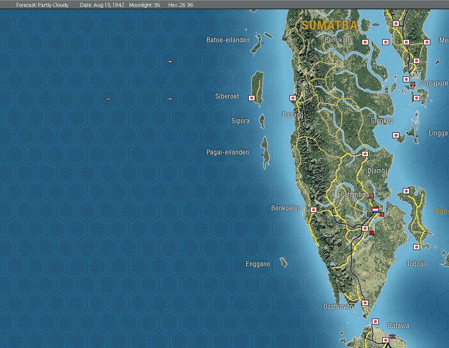Image resolution: width=449 pixels, height=348 pixels.
Task: Click the Pagai-eilanden map label
Action: point(228,152)
